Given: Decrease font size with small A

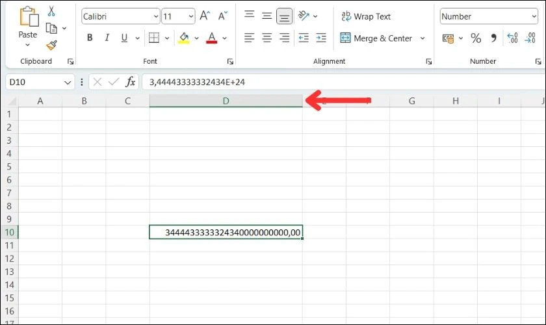Looking at the screenshot, I should (222, 16).
